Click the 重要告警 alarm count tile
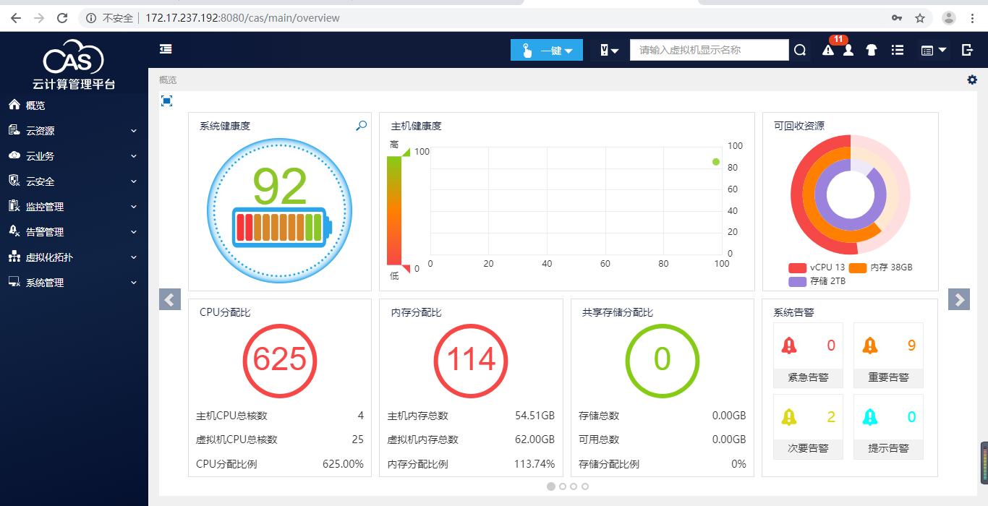Image resolution: width=988 pixels, height=506 pixels. coord(888,354)
